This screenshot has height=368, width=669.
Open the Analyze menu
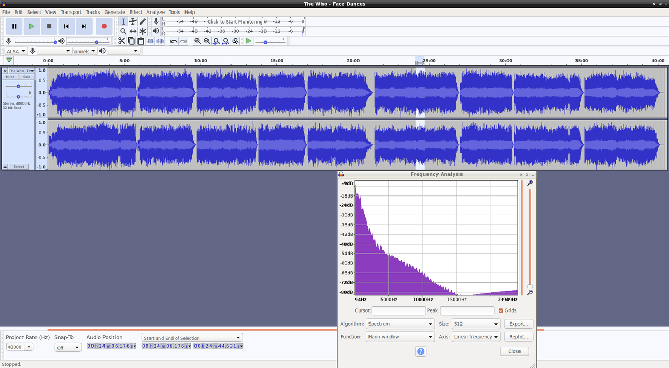(x=155, y=12)
